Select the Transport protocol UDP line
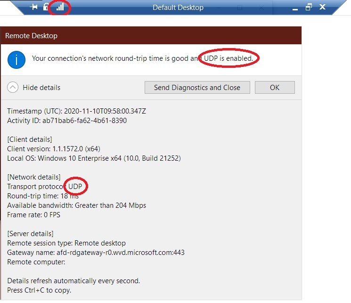 pyautogui.click(x=45, y=187)
